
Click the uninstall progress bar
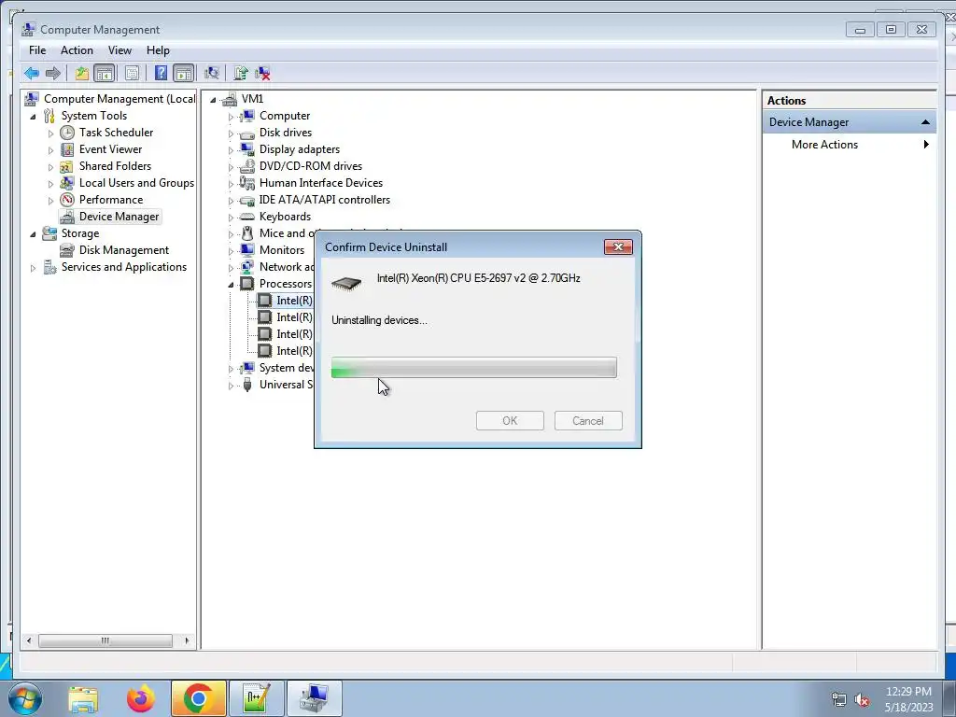[x=473, y=368]
